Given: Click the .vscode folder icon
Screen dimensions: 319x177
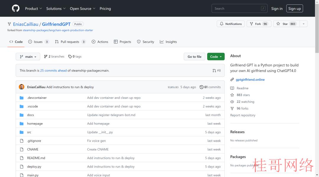Looking at the screenshot, I should click(x=22, y=106).
